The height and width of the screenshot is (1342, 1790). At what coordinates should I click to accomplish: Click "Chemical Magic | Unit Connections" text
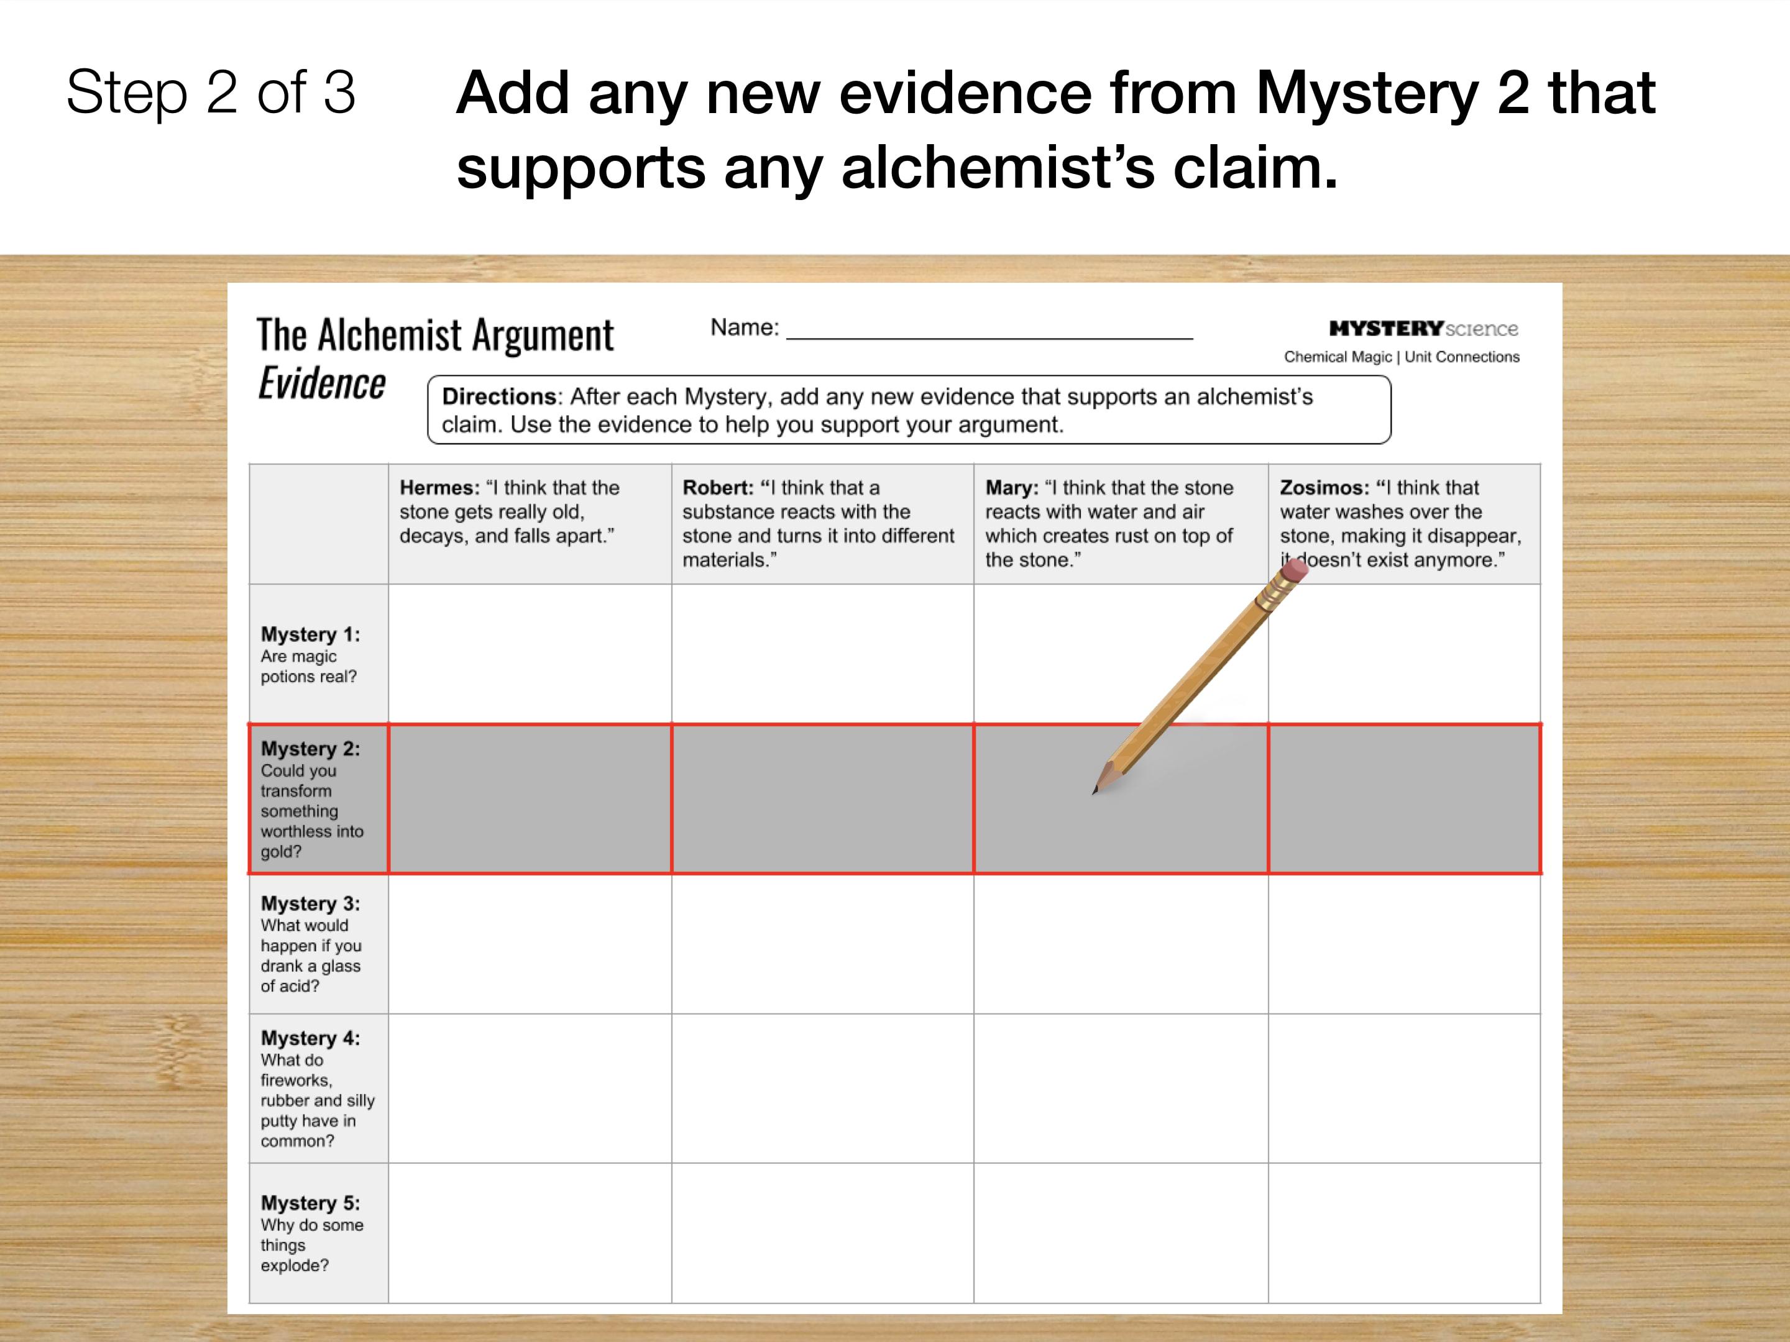coord(1402,357)
